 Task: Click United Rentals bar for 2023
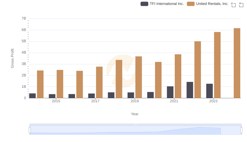tap(217, 65)
